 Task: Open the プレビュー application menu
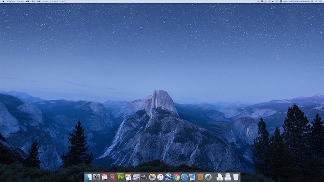click(x=11, y=1)
